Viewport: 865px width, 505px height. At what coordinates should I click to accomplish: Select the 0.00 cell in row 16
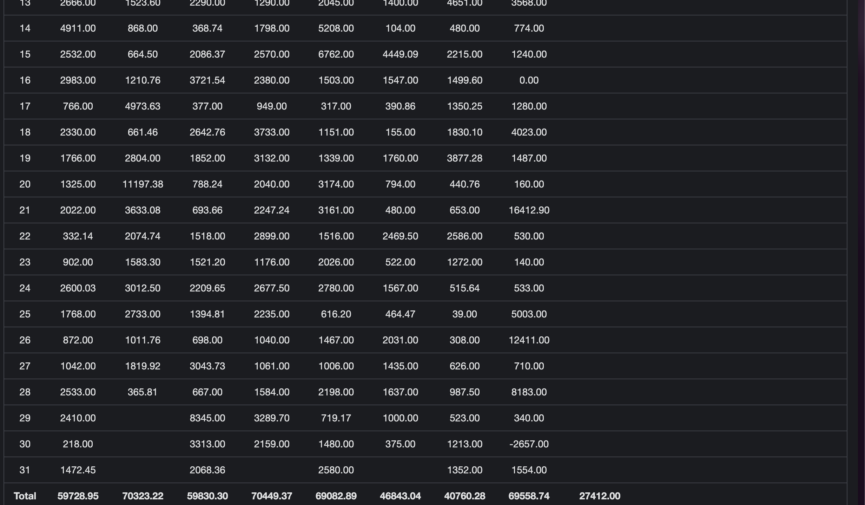[x=529, y=80]
